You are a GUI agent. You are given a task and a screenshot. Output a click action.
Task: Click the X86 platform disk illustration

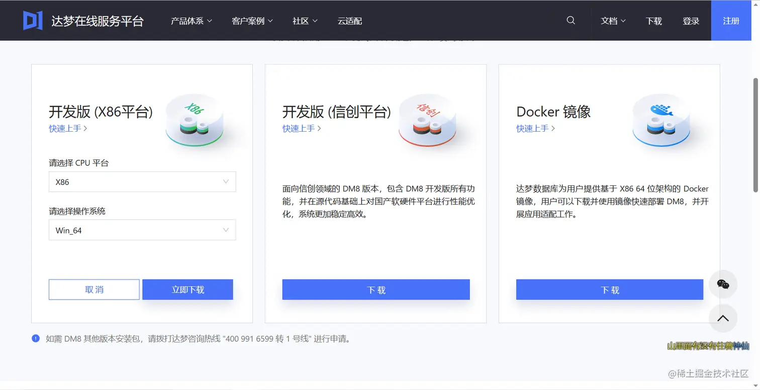[194, 121]
